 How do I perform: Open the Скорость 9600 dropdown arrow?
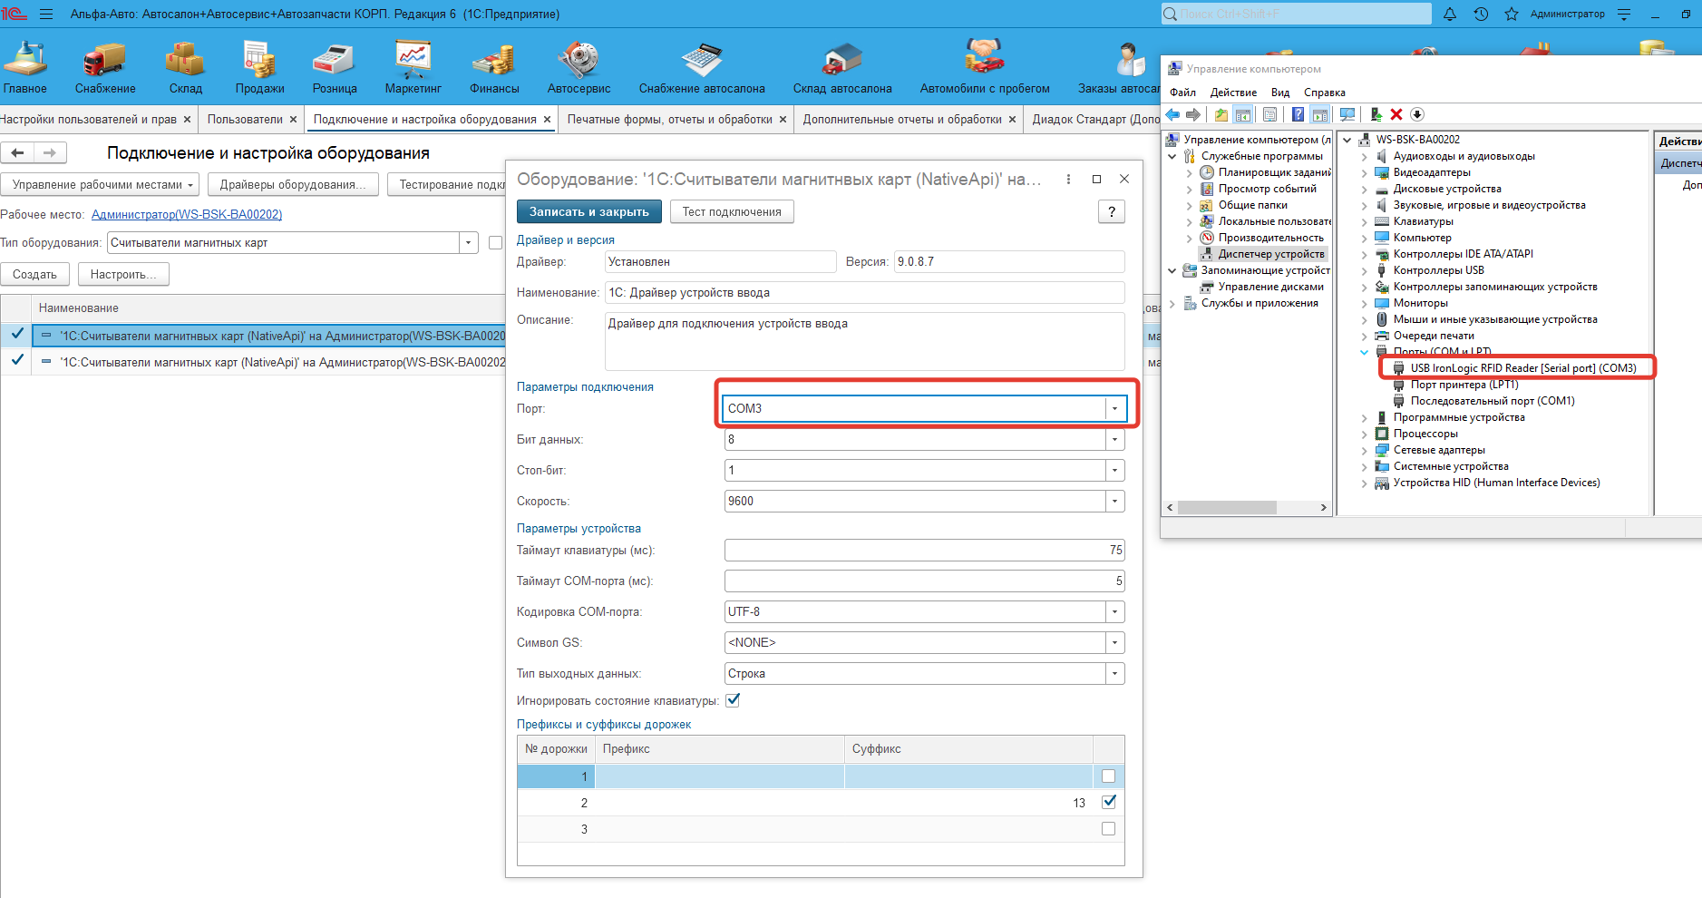(x=1114, y=502)
